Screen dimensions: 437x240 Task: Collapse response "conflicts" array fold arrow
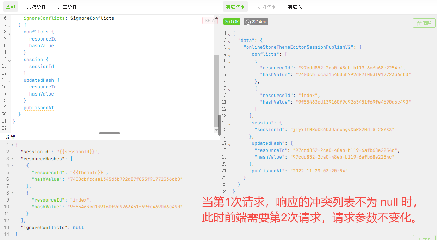[x=229, y=55]
